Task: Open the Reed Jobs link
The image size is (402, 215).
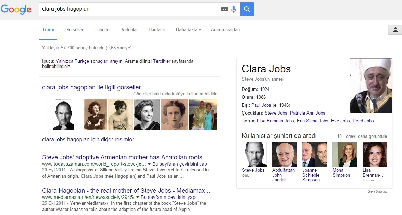Action: pyautogui.click(x=363, y=121)
